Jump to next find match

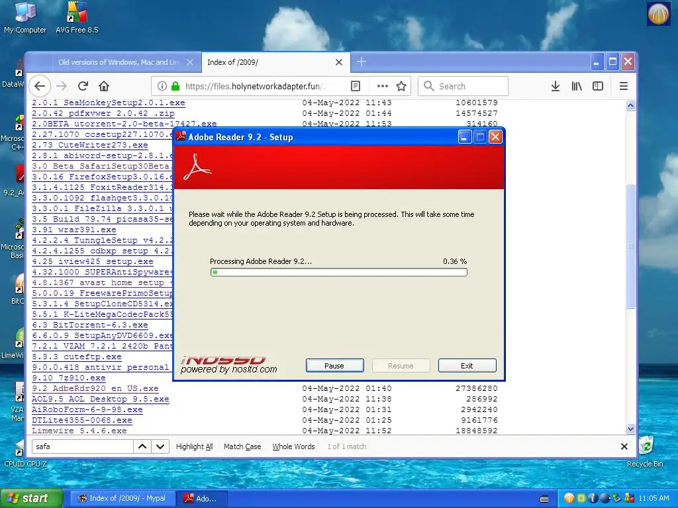coord(160,446)
